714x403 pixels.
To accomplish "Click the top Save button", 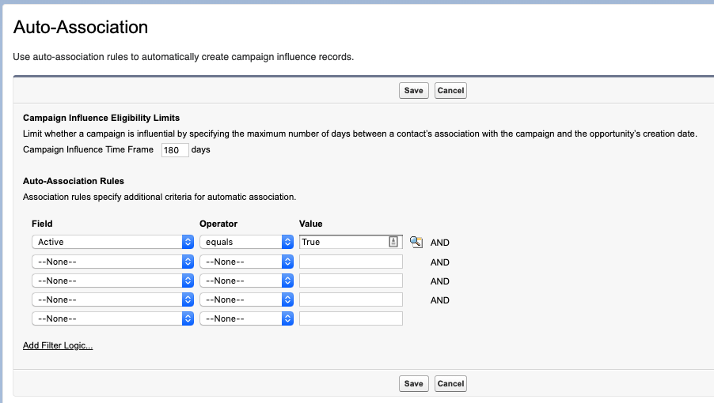I will pos(413,90).
